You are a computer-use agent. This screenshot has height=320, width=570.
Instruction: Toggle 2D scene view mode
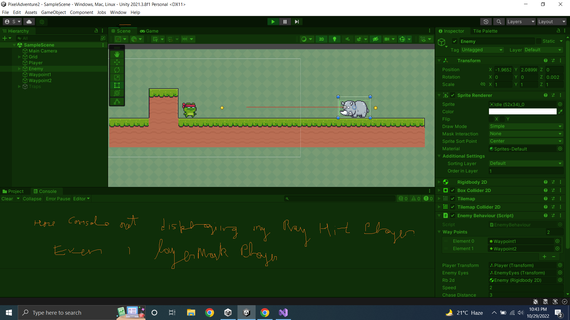pyautogui.click(x=322, y=39)
